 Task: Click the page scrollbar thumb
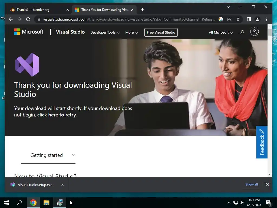pos(270,32)
